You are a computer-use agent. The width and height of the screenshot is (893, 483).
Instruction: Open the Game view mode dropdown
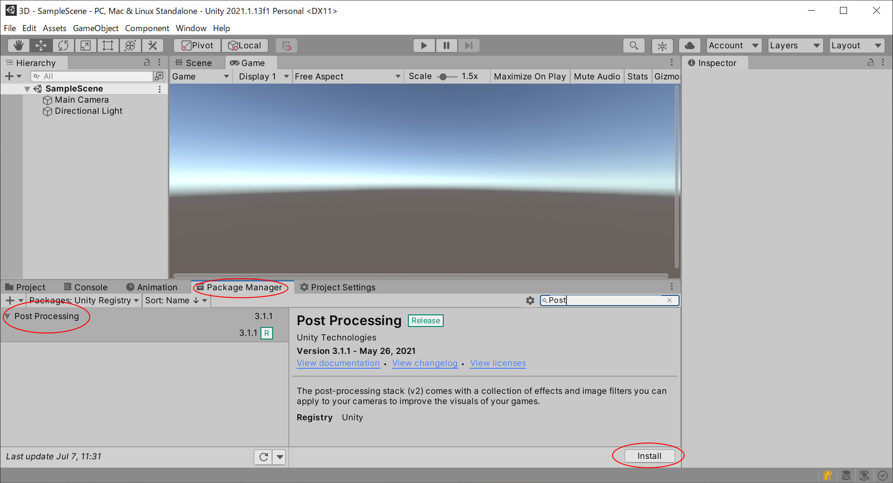tap(200, 77)
